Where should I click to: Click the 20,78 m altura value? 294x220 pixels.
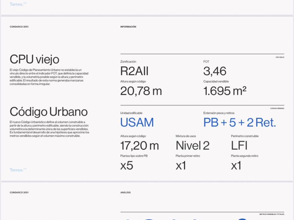click(141, 91)
